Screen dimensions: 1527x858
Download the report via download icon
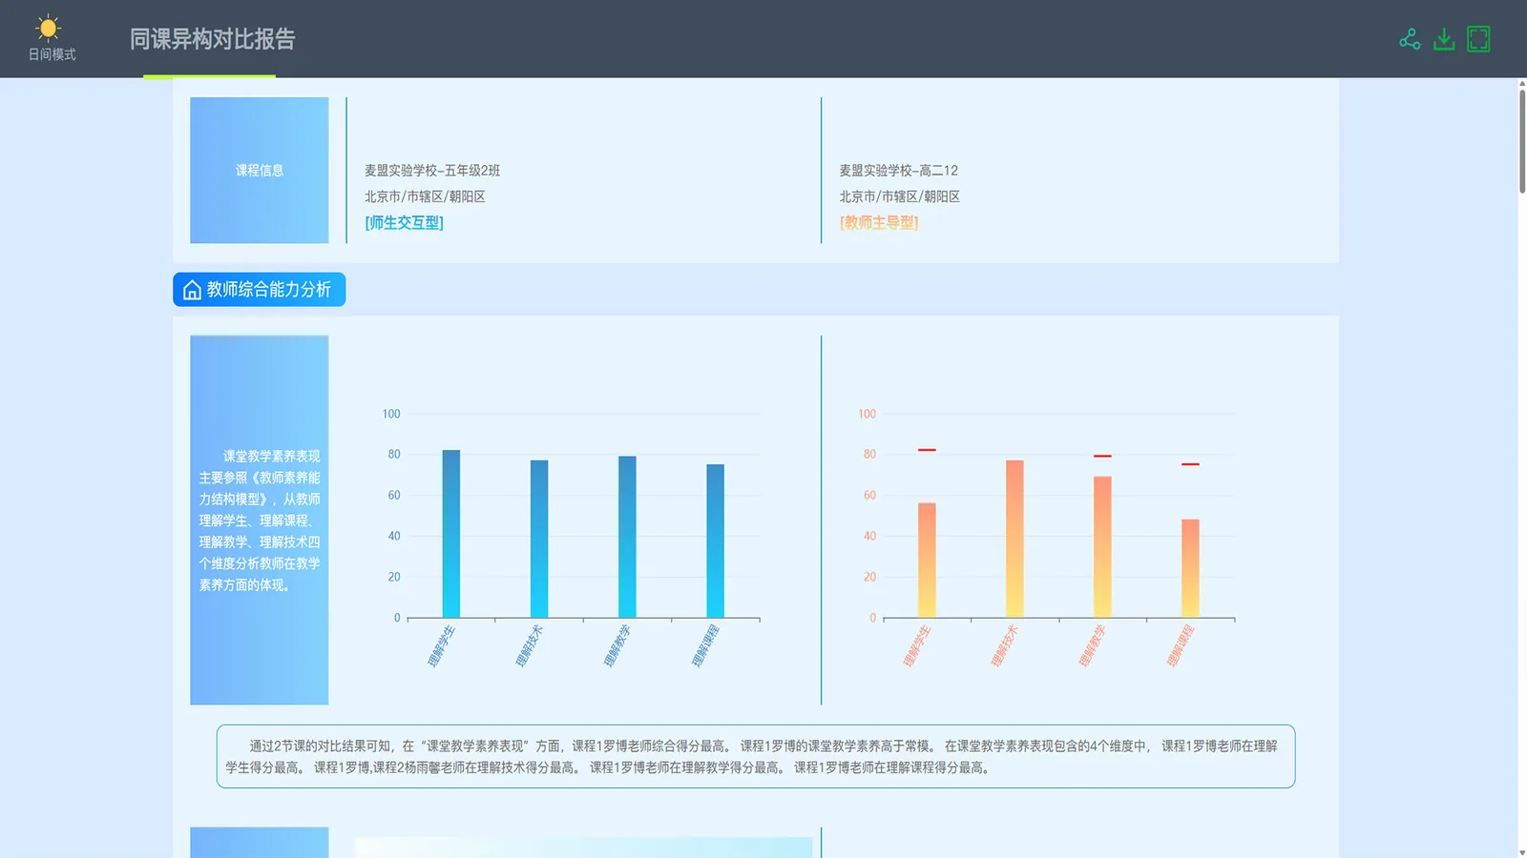(1444, 39)
